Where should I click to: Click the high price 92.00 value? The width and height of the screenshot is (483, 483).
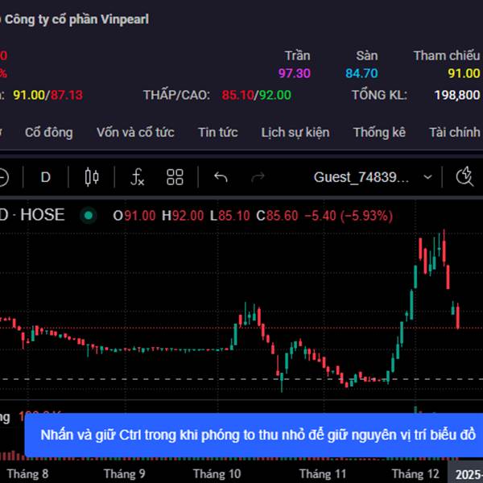[275, 95]
